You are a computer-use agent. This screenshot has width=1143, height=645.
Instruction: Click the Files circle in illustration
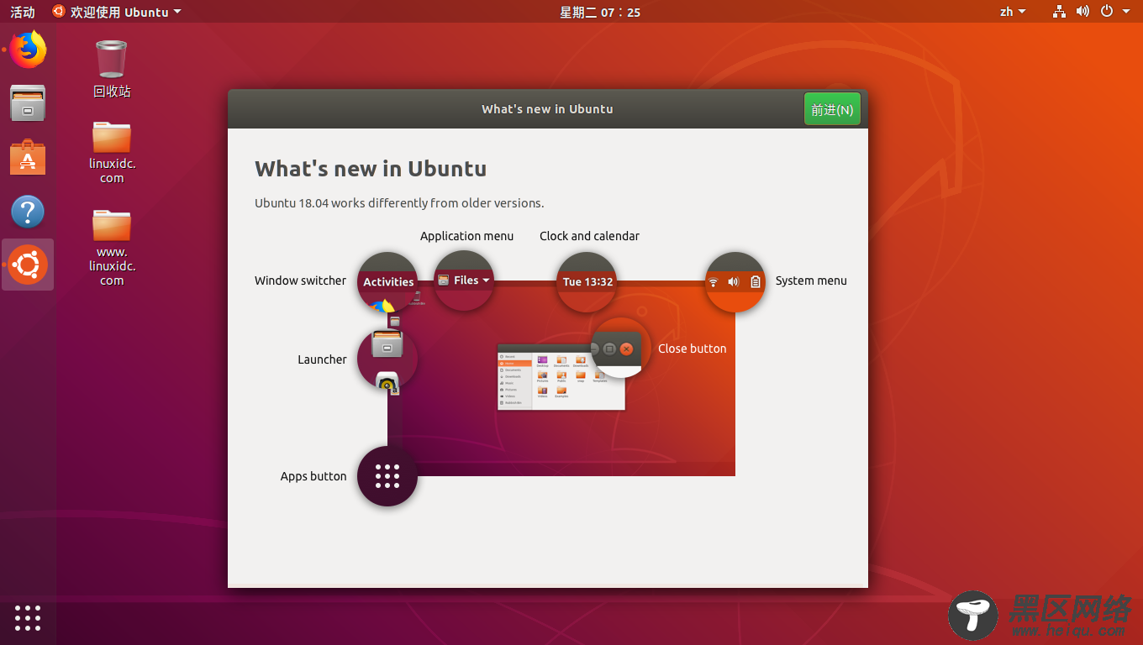463,281
